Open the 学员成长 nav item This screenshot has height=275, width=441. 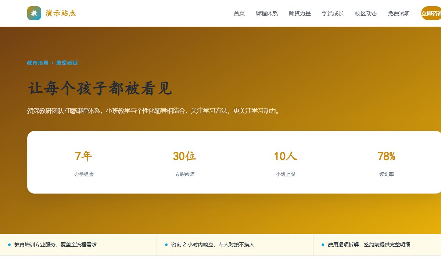click(333, 14)
